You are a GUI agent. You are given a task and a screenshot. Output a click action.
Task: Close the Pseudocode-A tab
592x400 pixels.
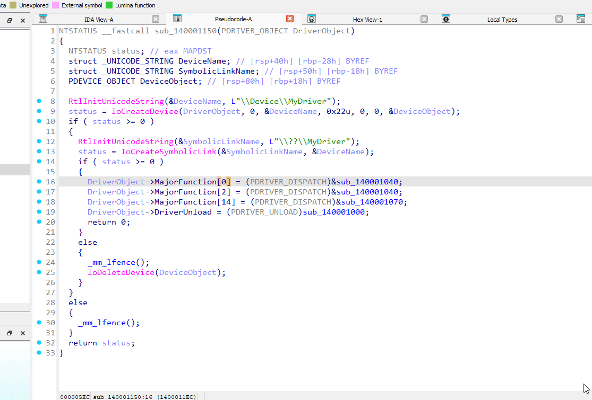point(290,19)
